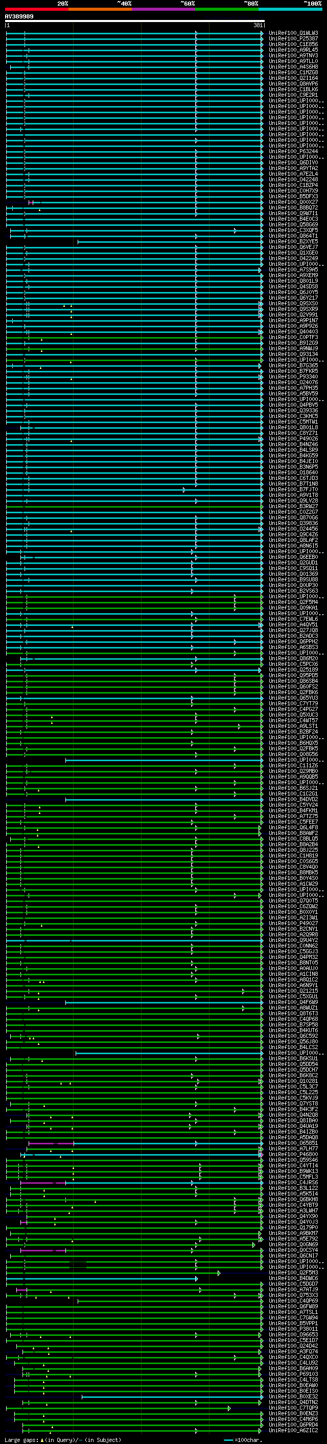The image size is (327, 1444).
Task: Select hit label UniRef100_A7E2L4
Action: pyautogui.click(x=293, y=174)
